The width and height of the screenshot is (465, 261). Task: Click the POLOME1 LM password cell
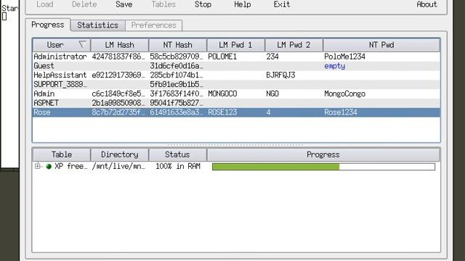(x=222, y=57)
